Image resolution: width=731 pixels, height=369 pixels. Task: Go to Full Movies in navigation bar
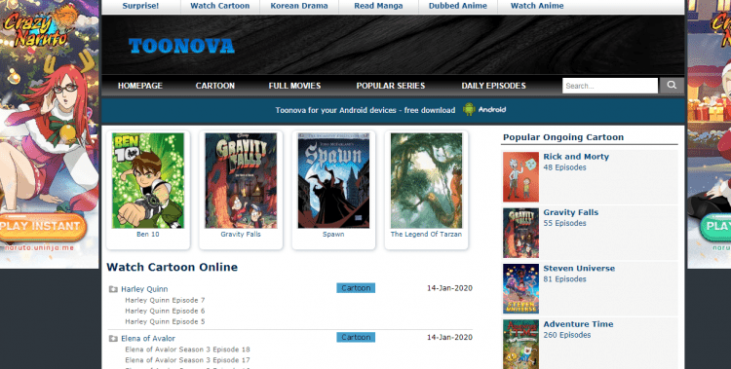click(294, 86)
